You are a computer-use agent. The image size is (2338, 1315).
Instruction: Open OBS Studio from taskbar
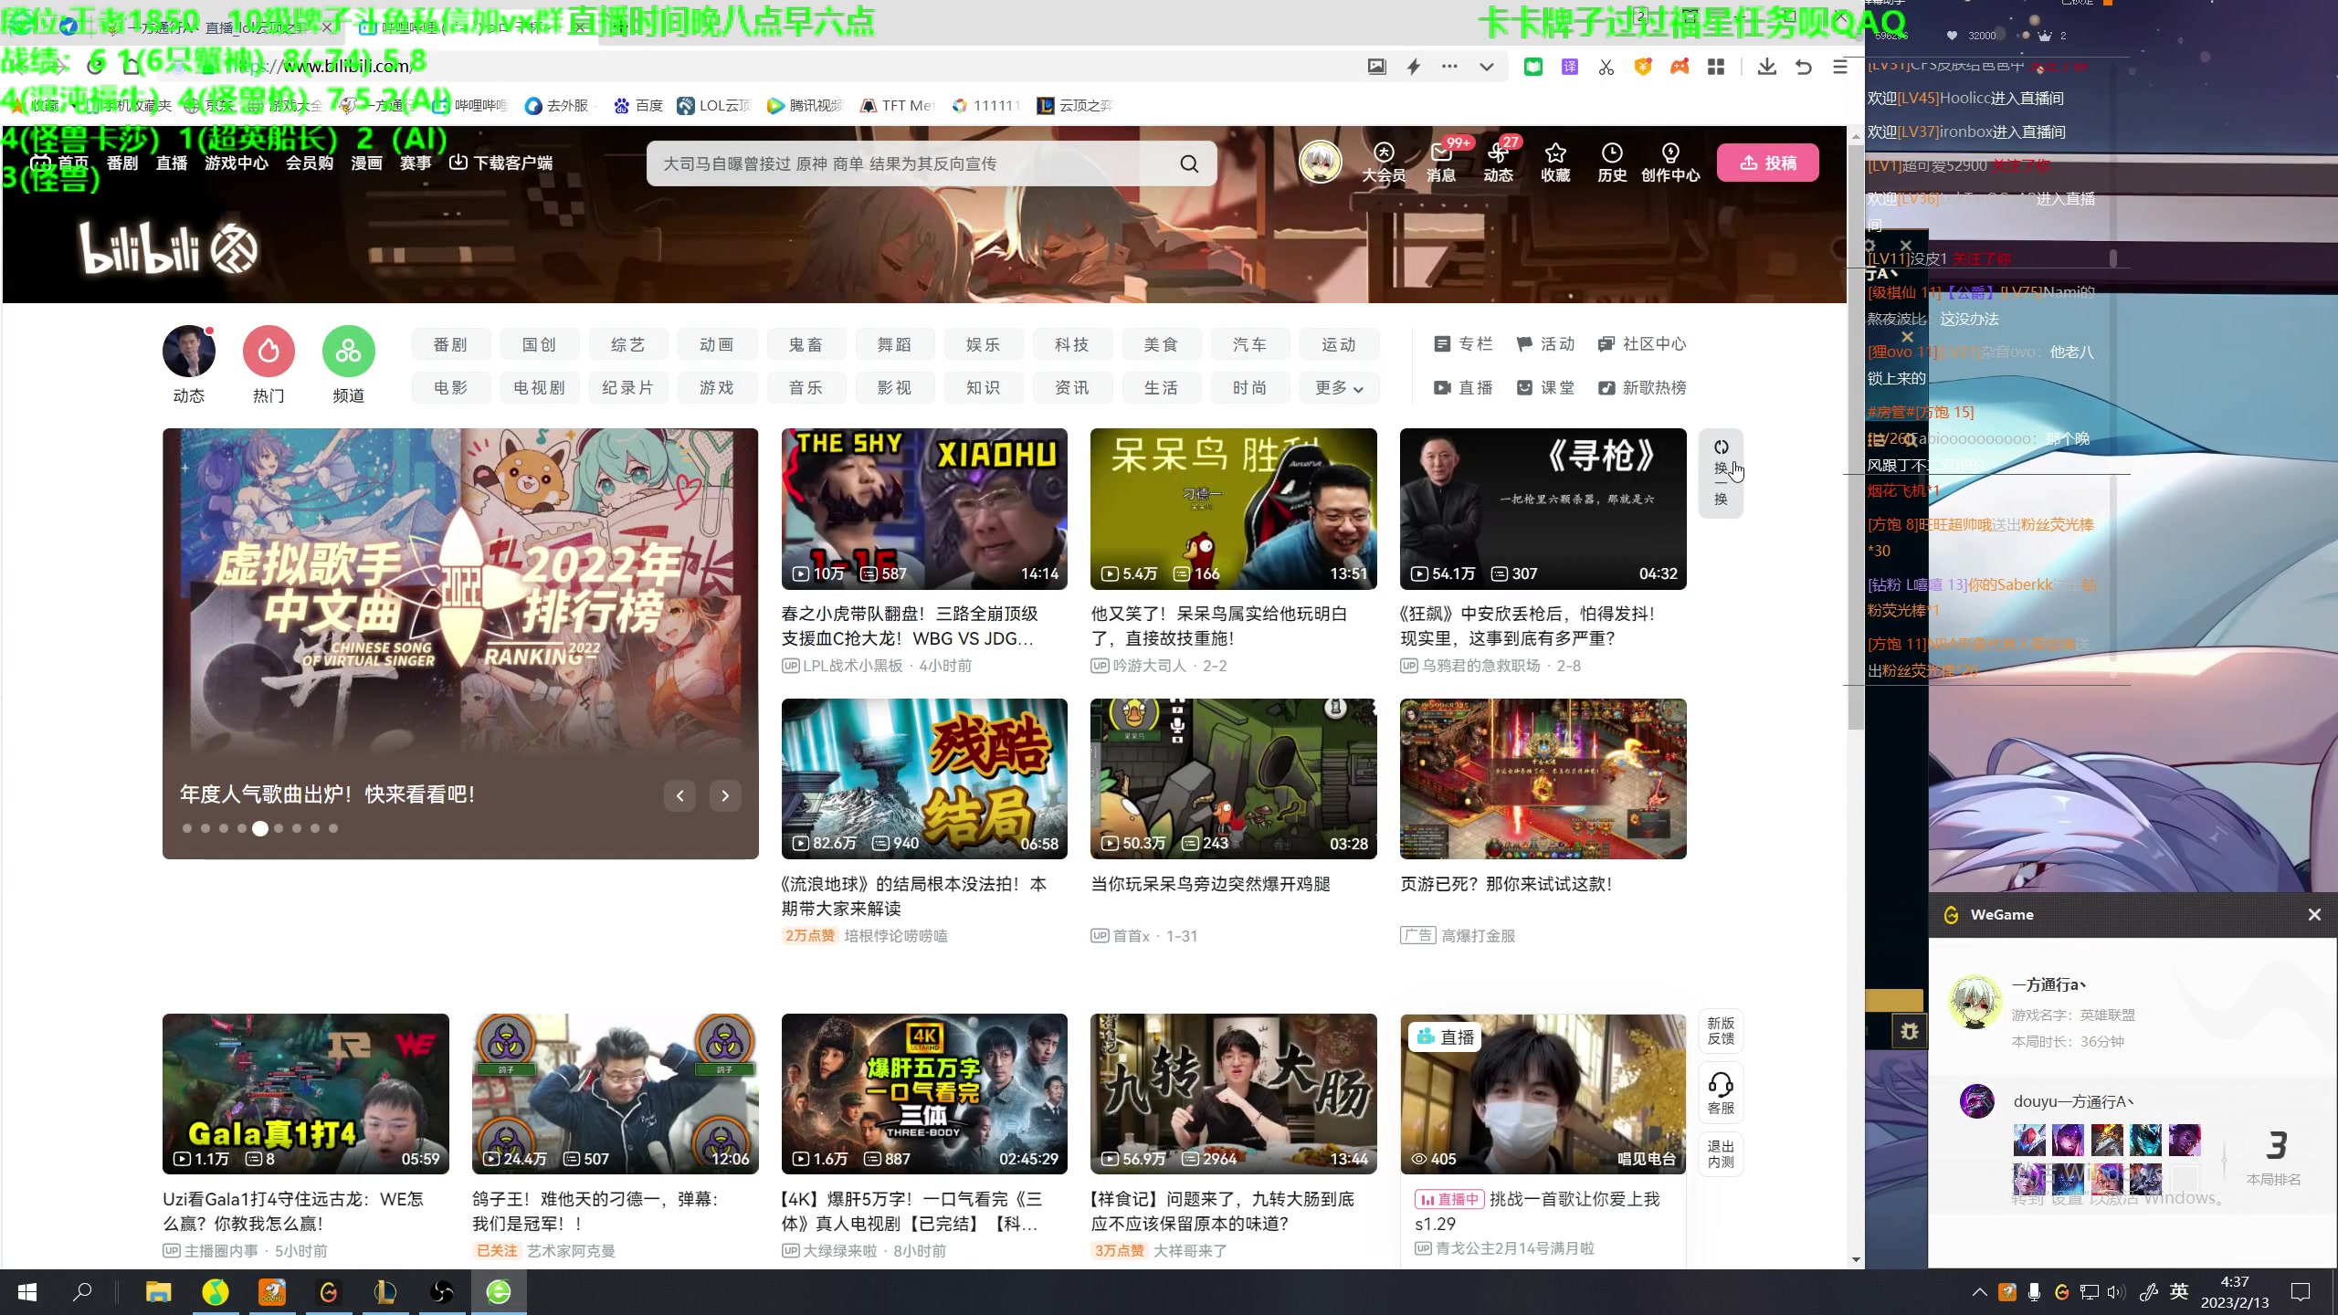[x=442, y=1292]
